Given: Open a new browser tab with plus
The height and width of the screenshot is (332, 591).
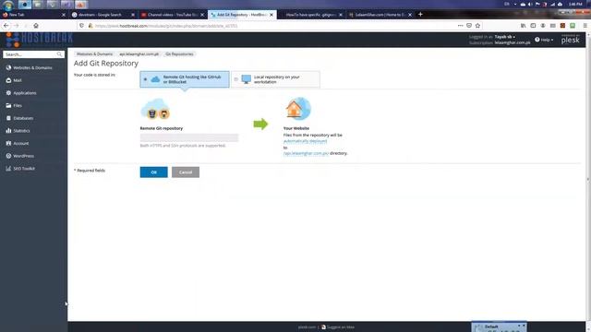Looking at the screenshot, I should point(420,15).
